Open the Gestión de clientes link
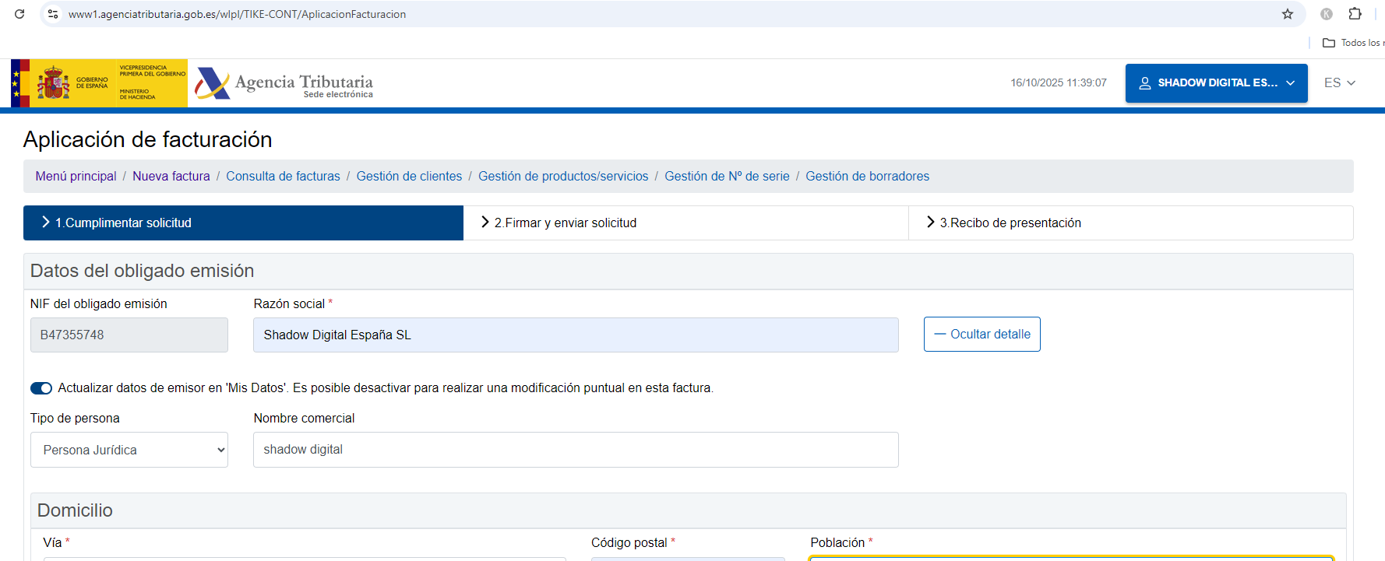Viewport: 1385px width, 561px height. [409, 177]
